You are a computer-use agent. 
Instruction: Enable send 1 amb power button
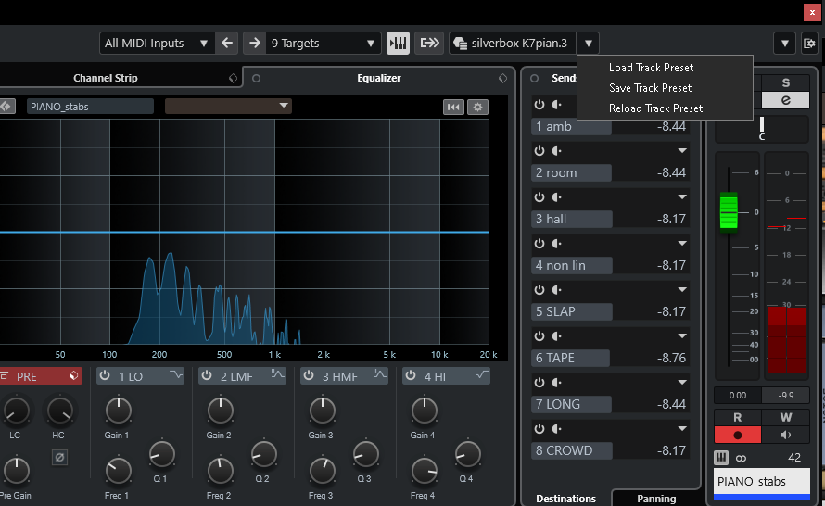[539, 105]
